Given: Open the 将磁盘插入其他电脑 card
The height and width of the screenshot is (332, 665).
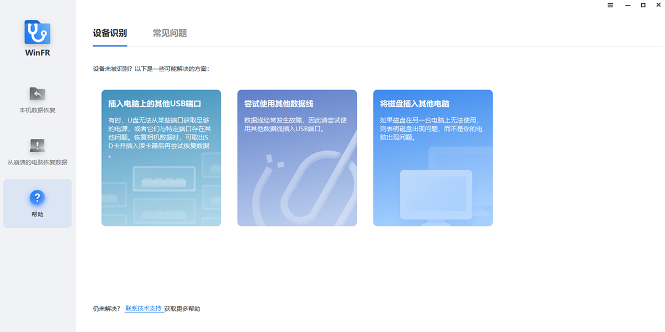Looking at the screenshot, I should tap(433, 158).
